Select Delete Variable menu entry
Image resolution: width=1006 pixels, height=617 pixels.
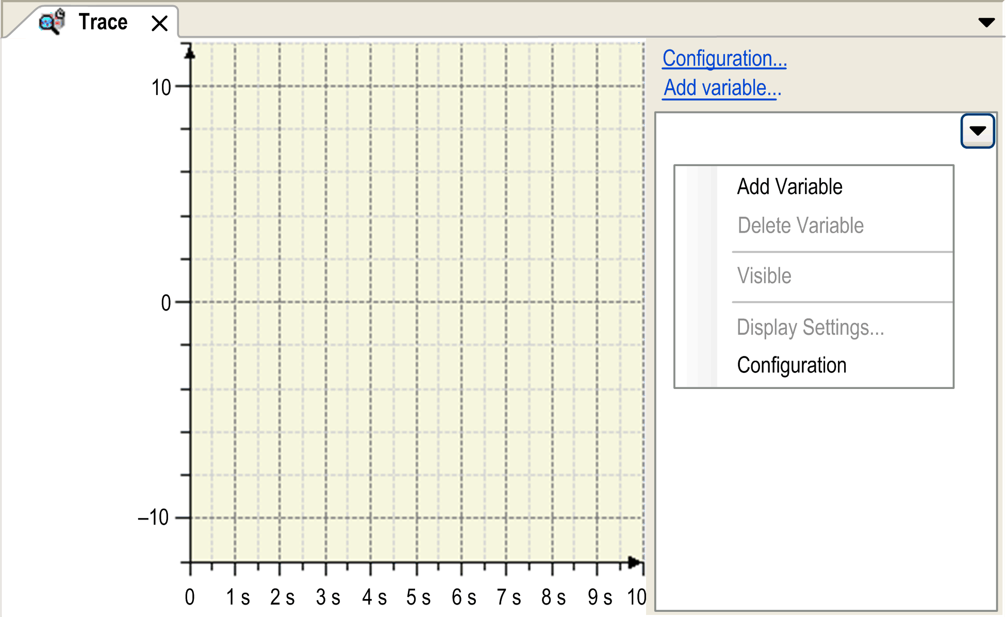coord(800,226)
